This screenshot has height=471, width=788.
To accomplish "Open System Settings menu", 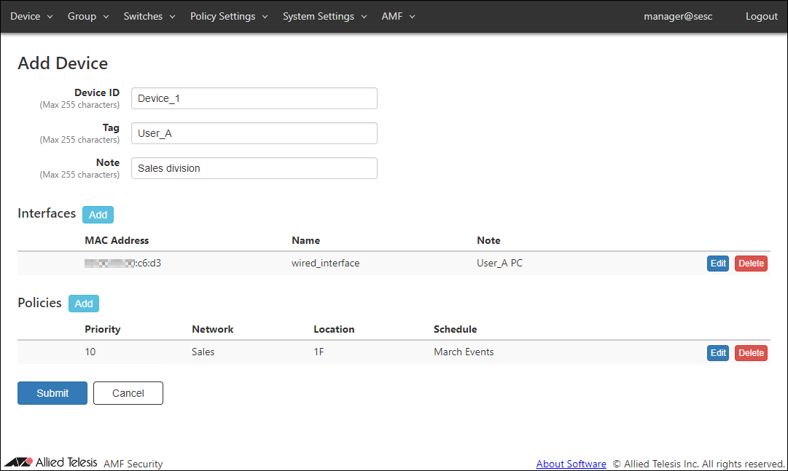I will tap(324, 16).
